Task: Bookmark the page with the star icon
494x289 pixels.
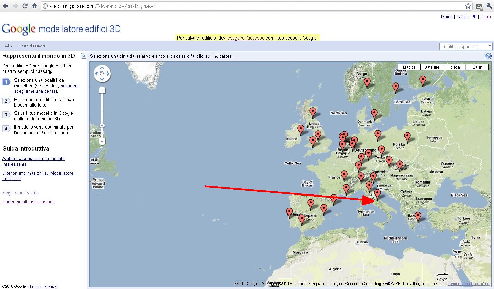Action: tap(468, 6)
